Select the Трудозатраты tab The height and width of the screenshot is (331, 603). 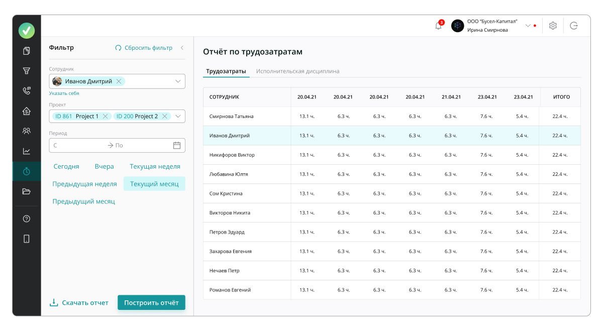(226, 71)
